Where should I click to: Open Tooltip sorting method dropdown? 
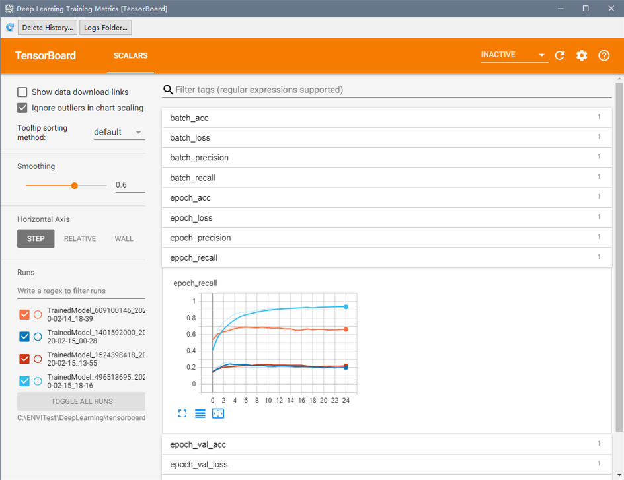119,132
